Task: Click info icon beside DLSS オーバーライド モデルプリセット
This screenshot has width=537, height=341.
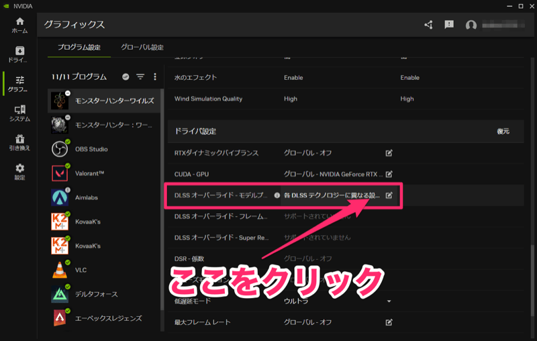Action: [x=277, y=195]
